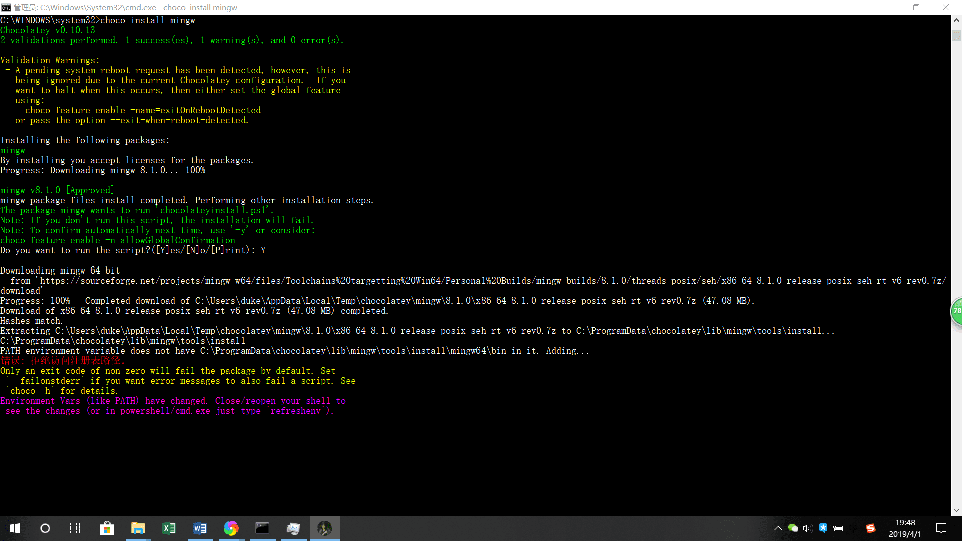Screen dimensions: 962x541
Task: Open the action center notifications
Action: [x=941, y=528]
